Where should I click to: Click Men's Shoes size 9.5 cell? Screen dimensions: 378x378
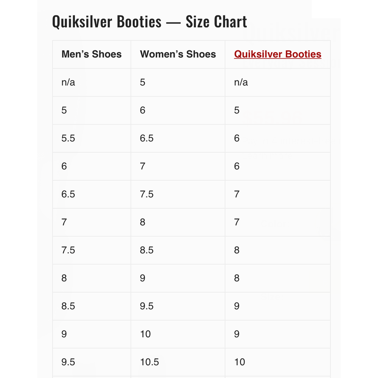[68, 362]
